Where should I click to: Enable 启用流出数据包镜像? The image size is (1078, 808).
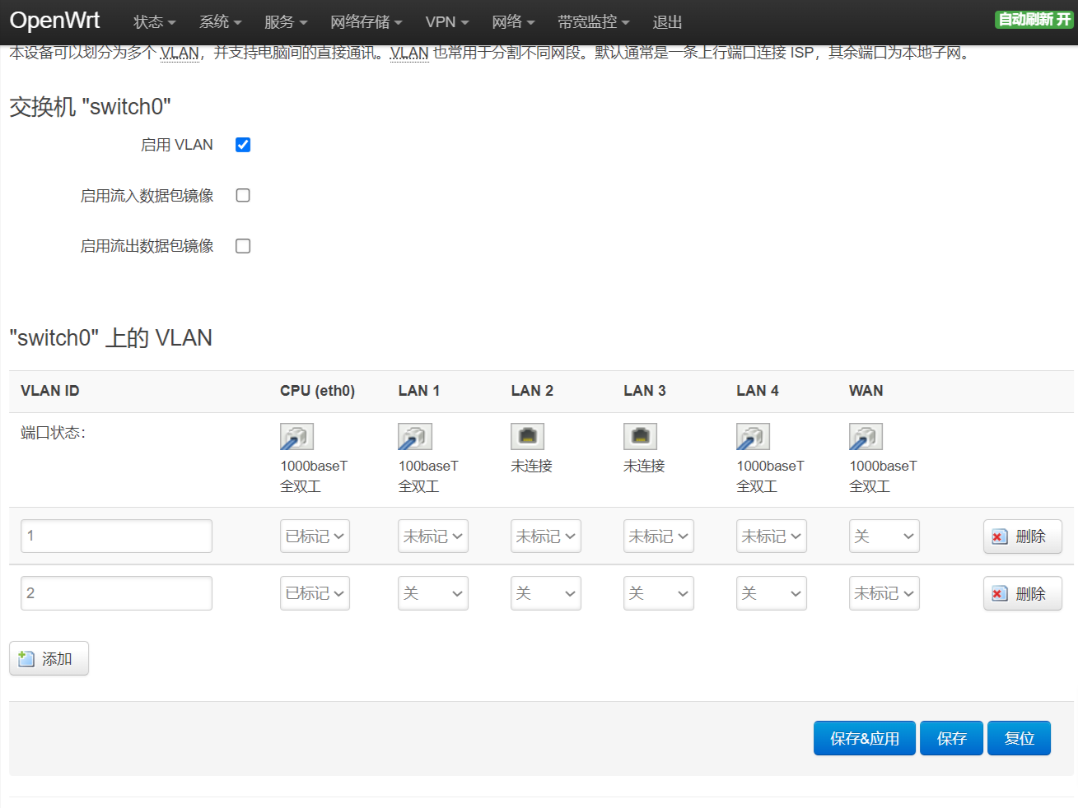242,245
